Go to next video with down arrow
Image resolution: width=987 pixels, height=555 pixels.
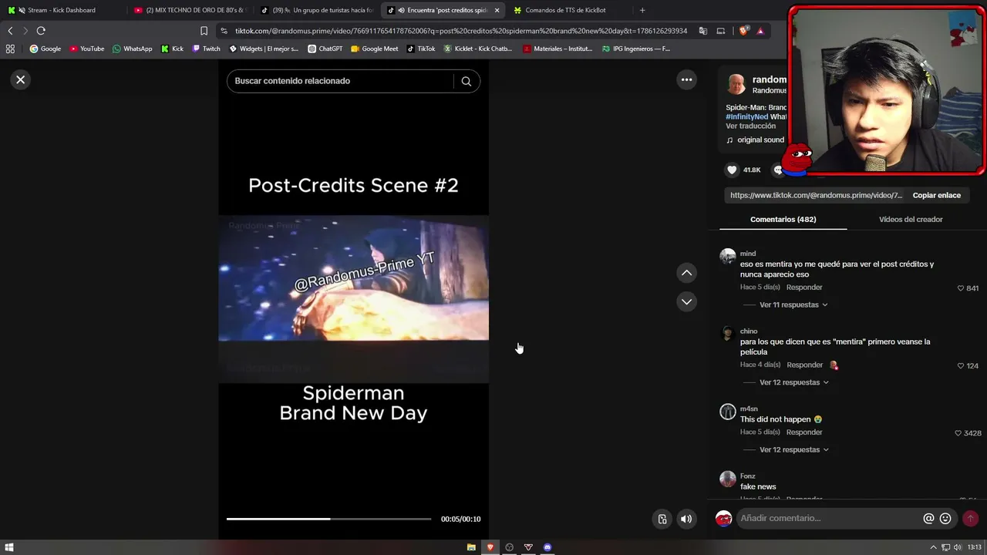click(x=686, y=301)
